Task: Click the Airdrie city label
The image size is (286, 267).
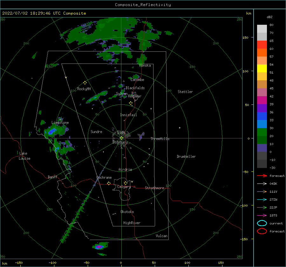Action: coord(125,170)
